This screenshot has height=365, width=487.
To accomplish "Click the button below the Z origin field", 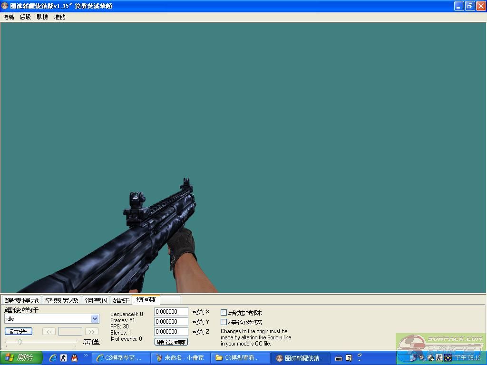I will coord(171,342).
